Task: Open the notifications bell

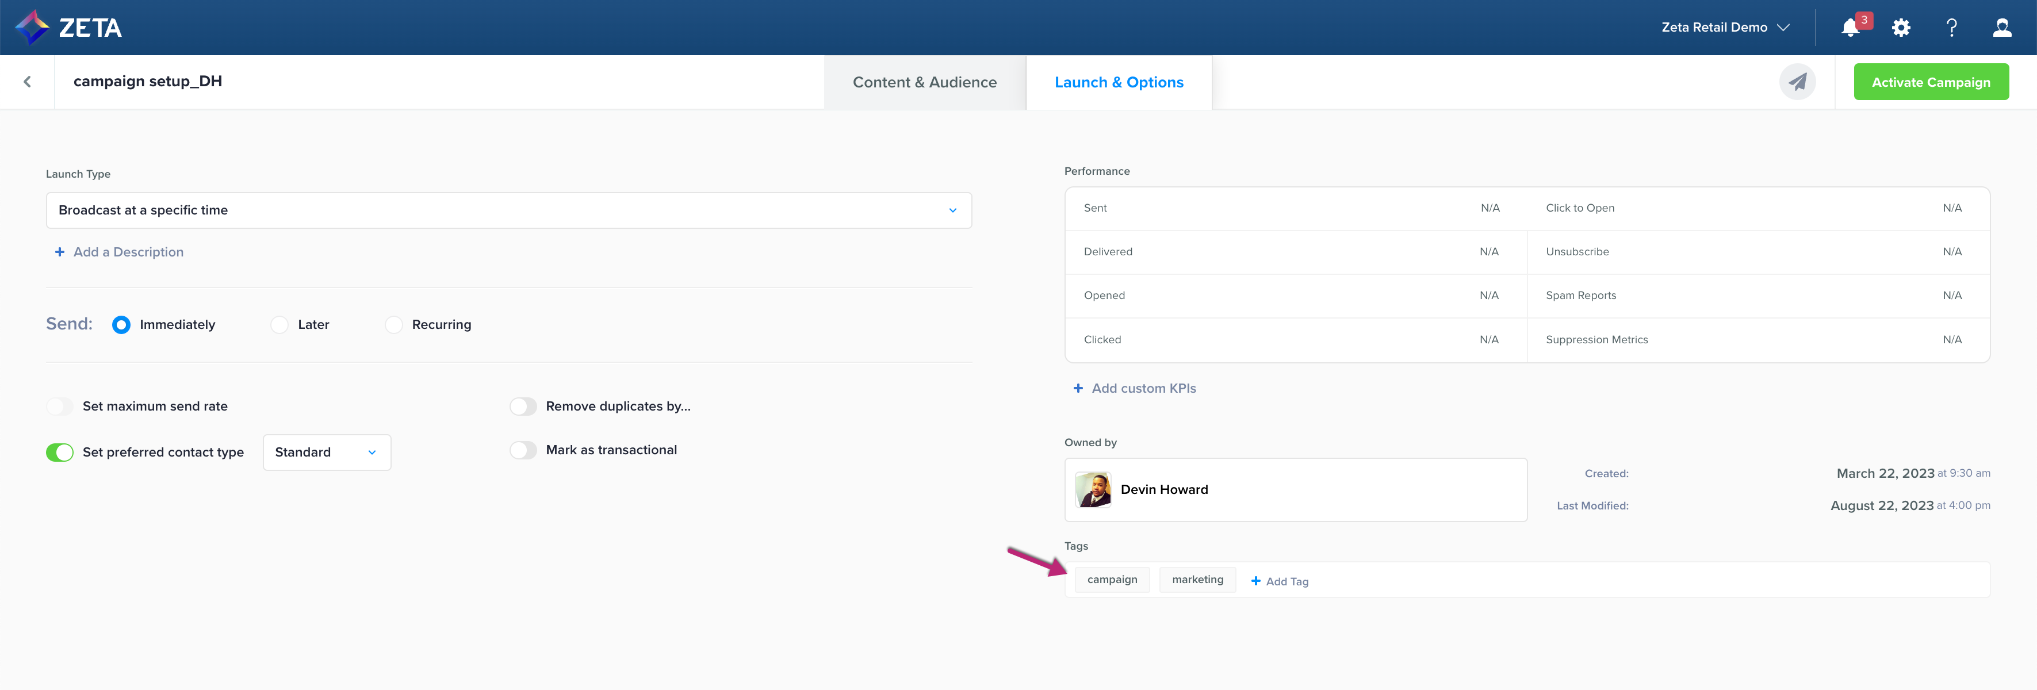Action: 1850,28
